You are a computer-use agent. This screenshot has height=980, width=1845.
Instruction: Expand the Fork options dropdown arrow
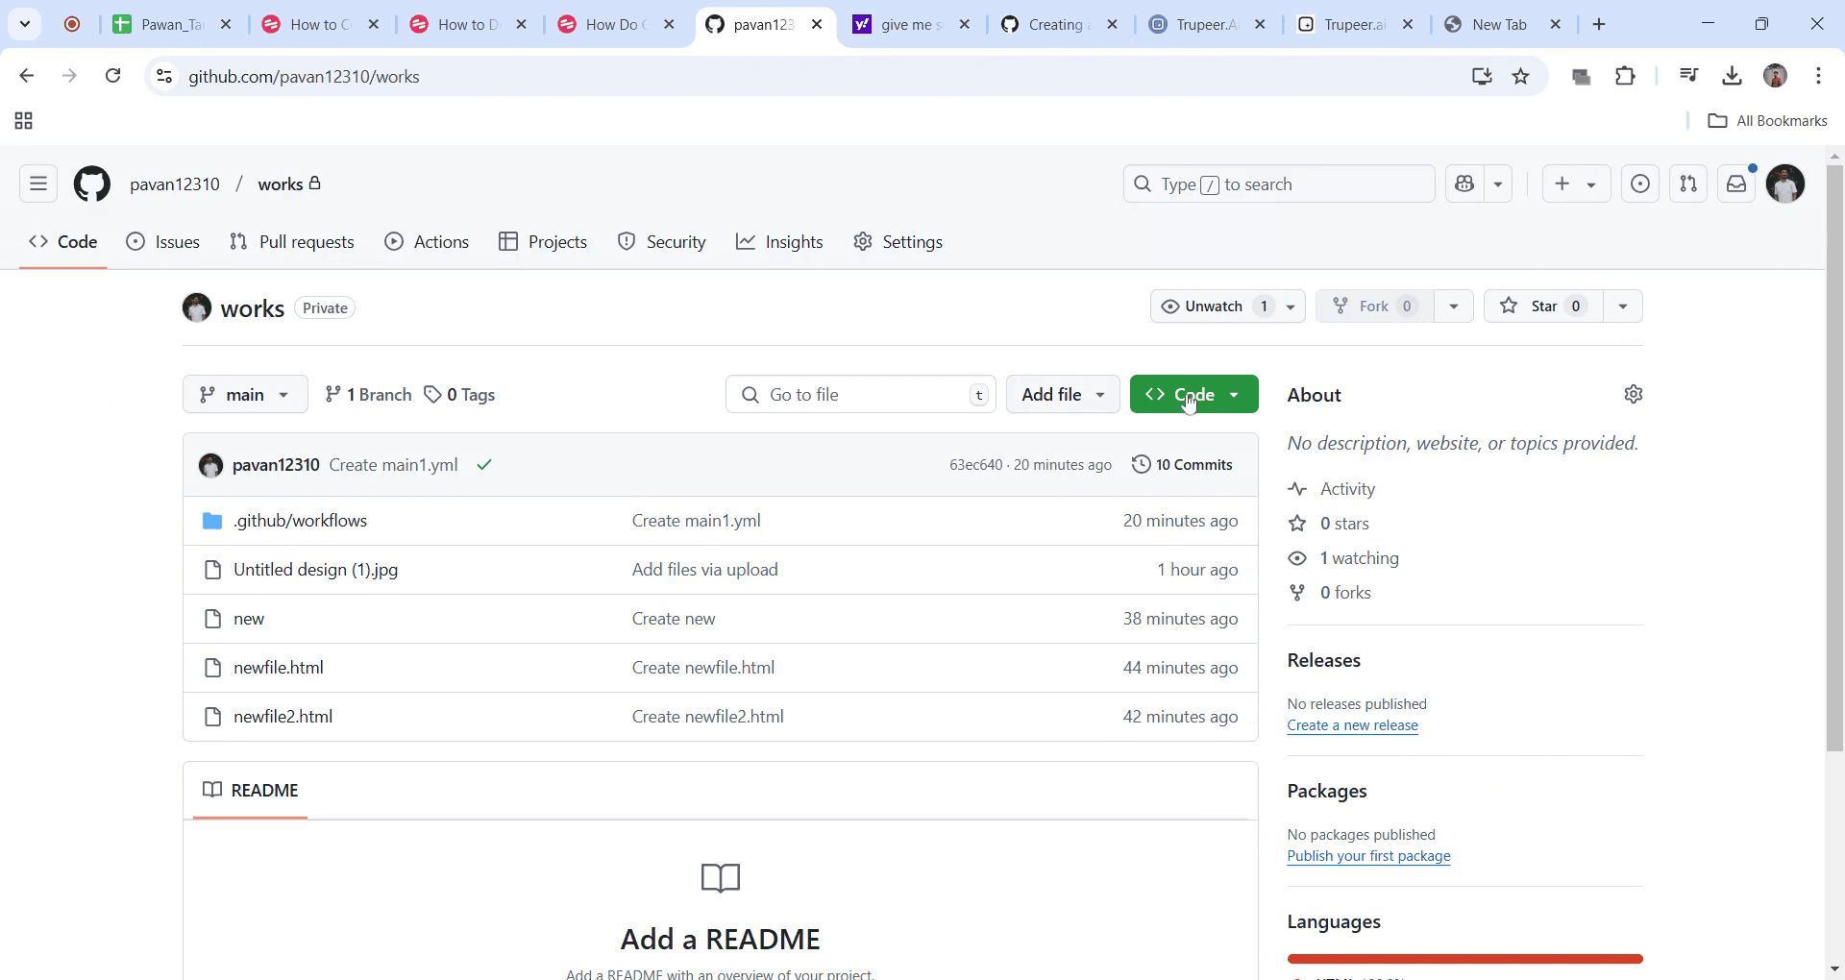[1454, 306]
